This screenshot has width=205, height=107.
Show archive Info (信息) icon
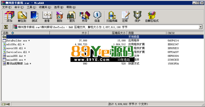[x=97, y=17]
